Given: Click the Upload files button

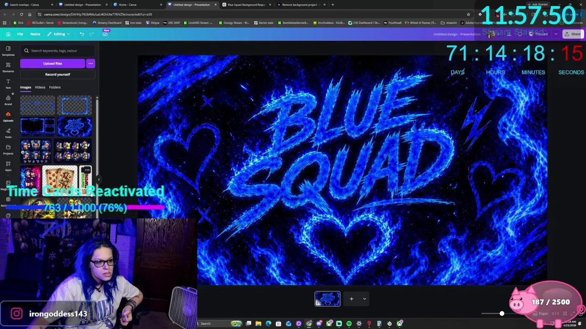Looking at the screenshot, I should tap(53, 64).
